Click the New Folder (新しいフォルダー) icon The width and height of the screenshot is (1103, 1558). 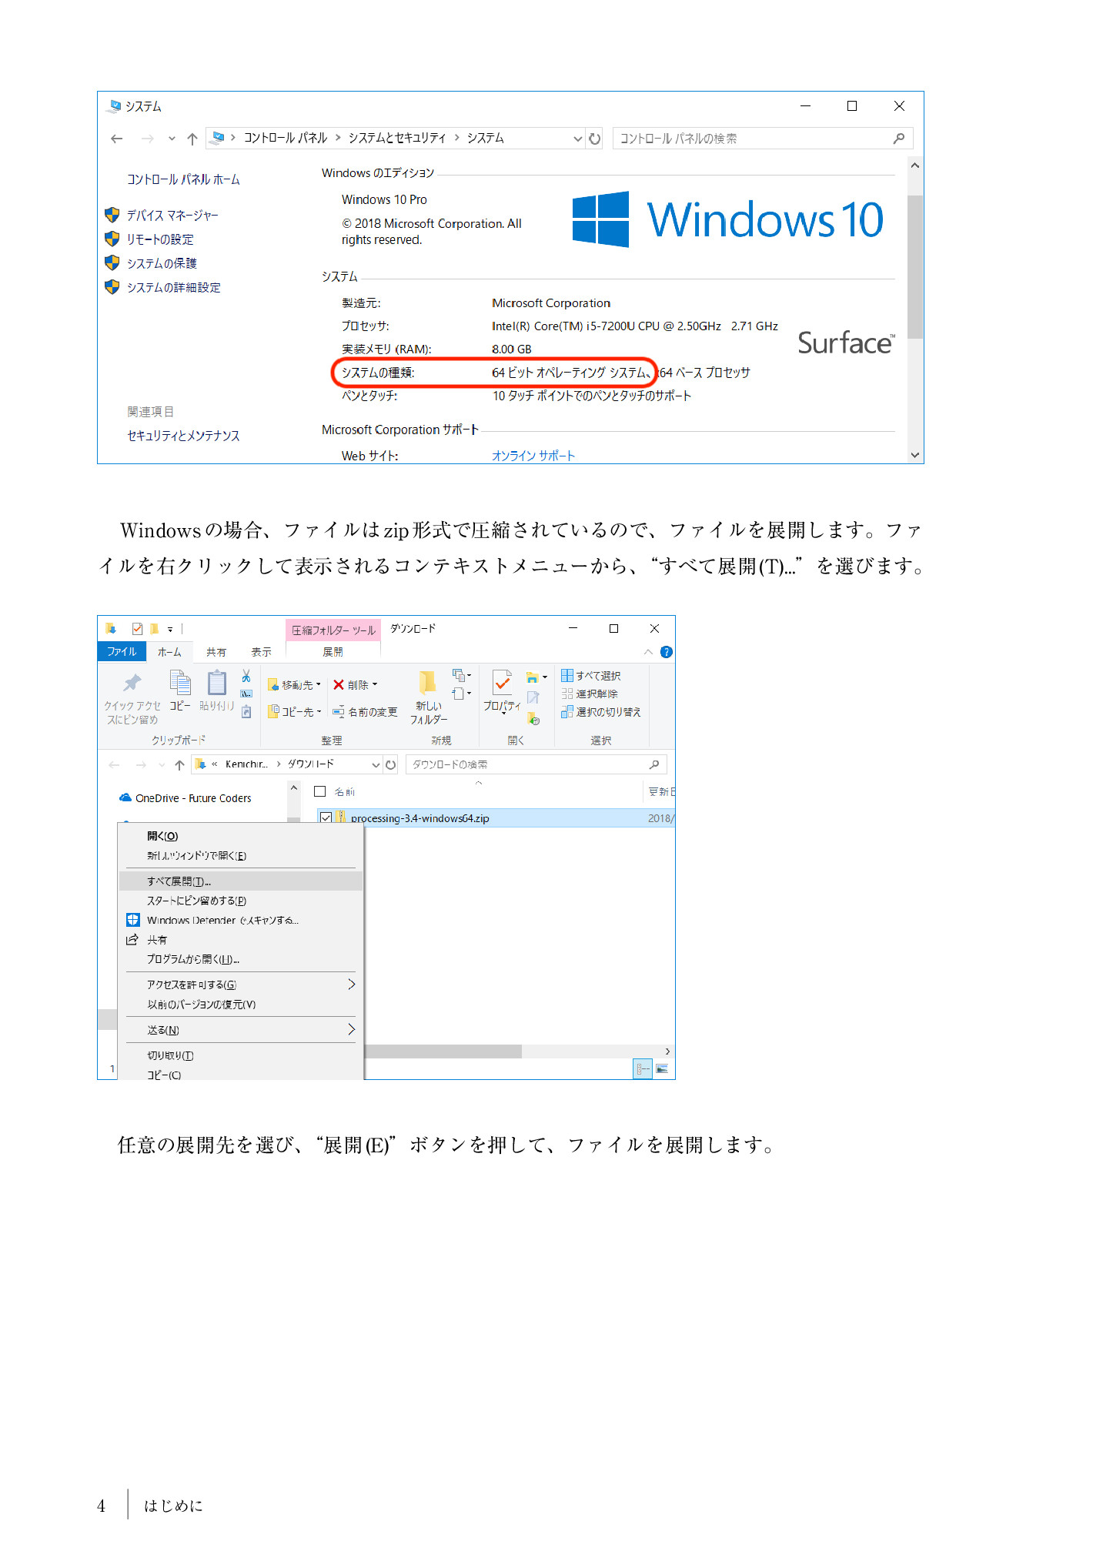(x=428, y=683)
